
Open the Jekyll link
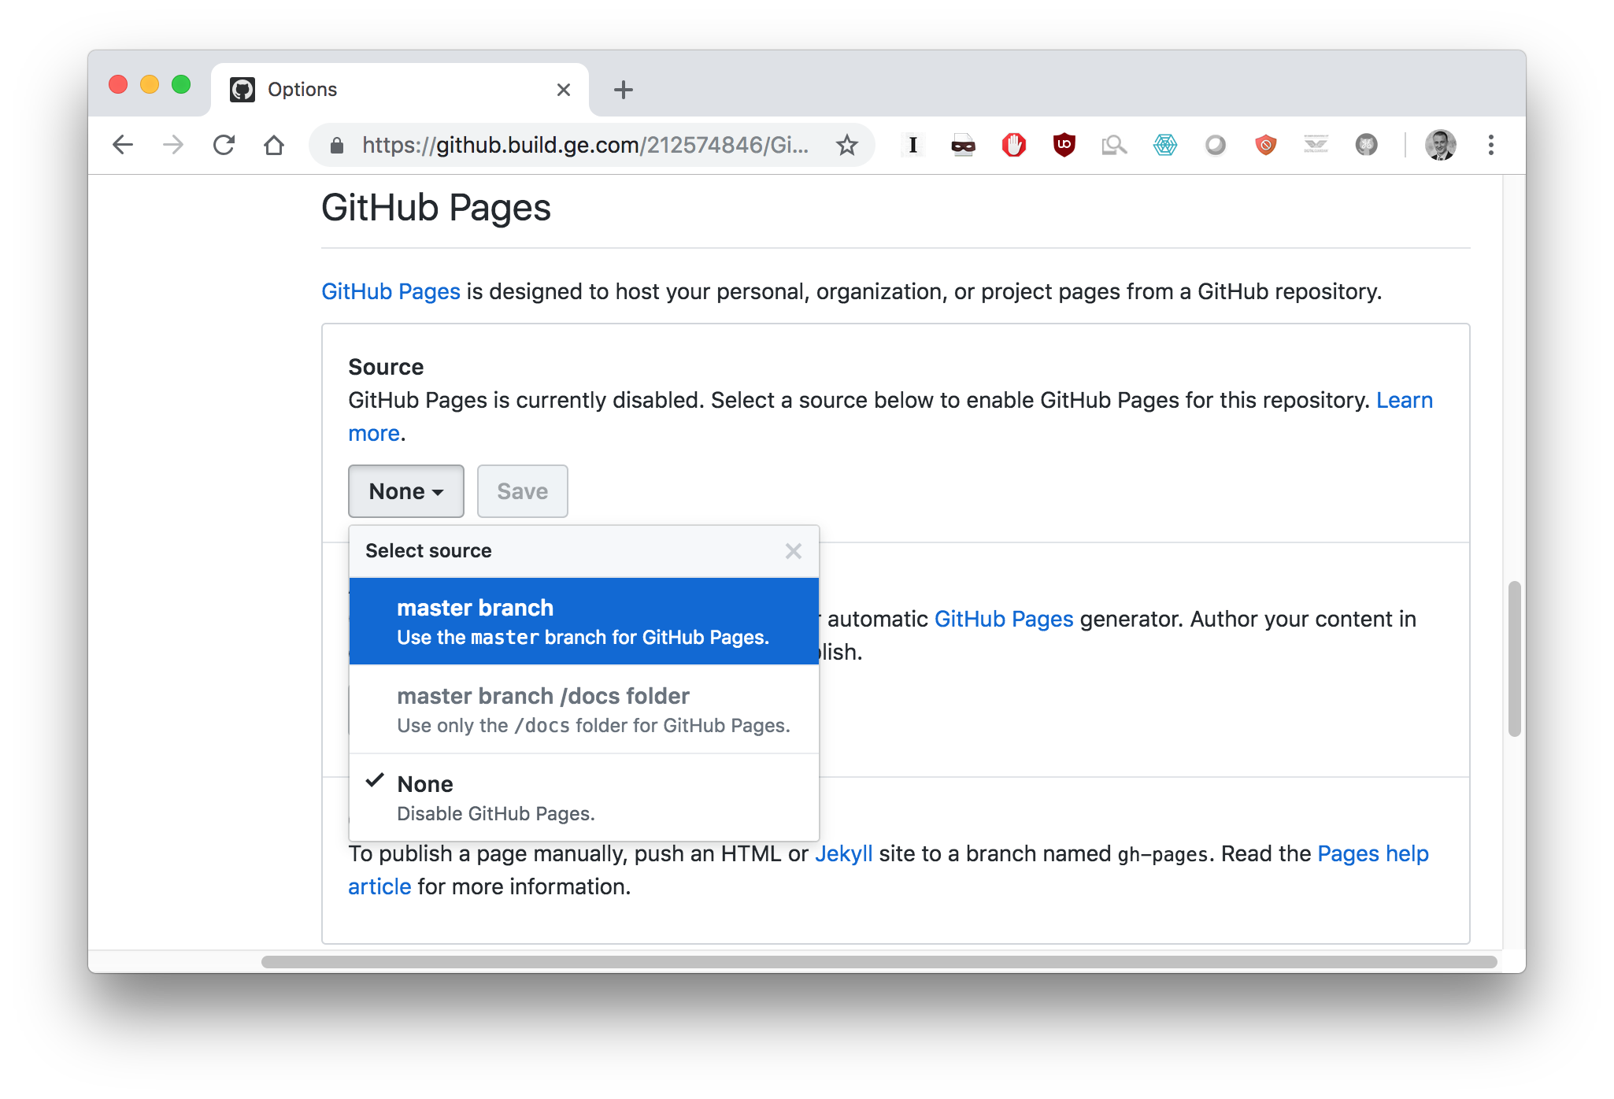(844, 853)
